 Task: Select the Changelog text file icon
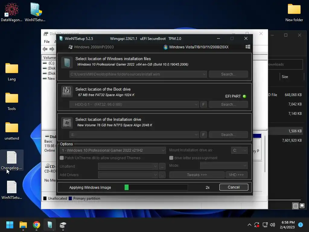12,160
